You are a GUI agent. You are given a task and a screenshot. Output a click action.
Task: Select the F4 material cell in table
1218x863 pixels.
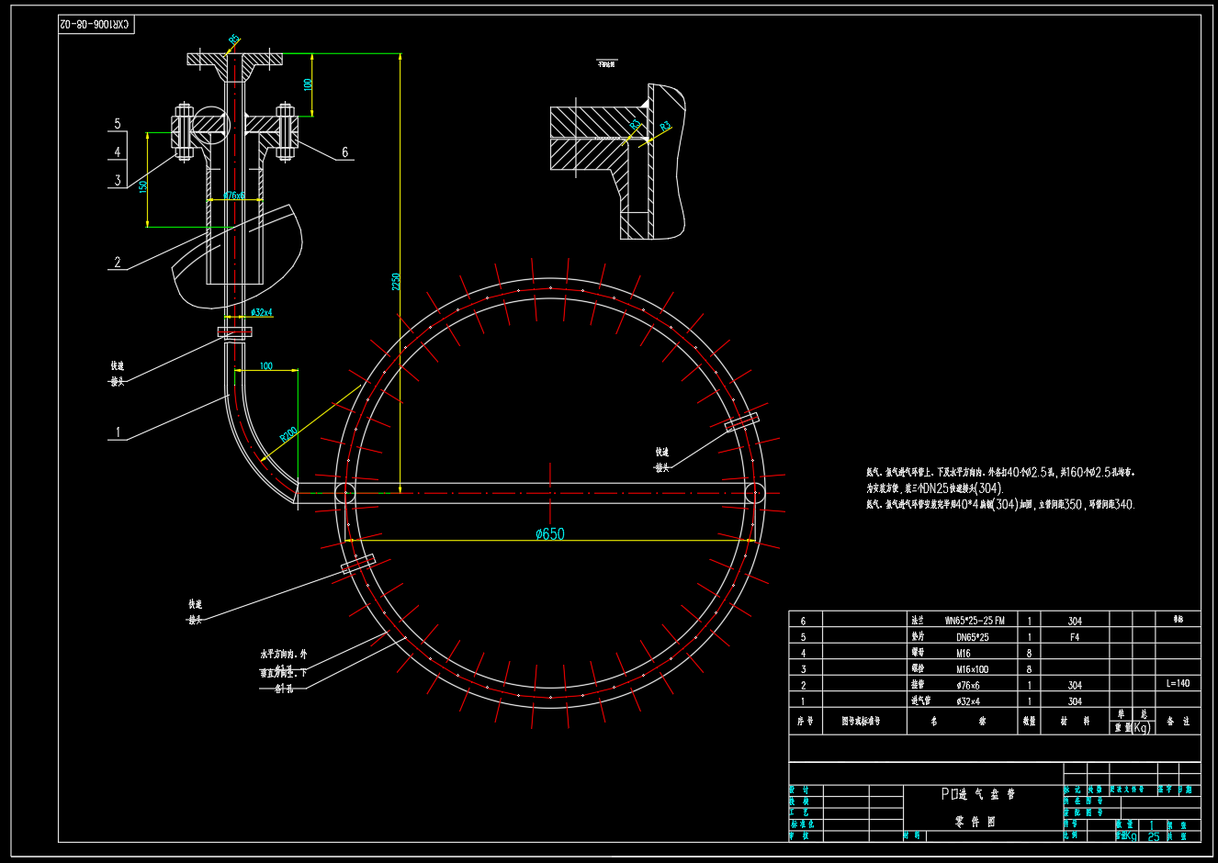(x=1075, y=637)
